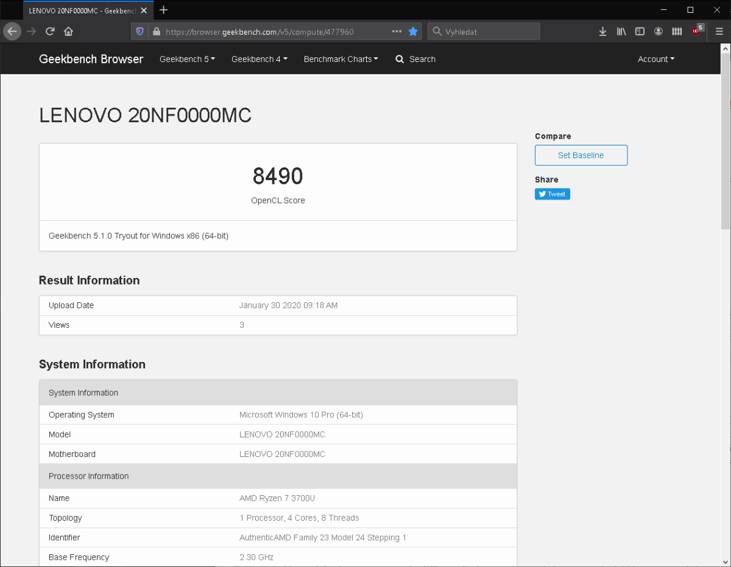
Task: Expand the Geekbench 5 dropdown
Action: coord(187,59)
